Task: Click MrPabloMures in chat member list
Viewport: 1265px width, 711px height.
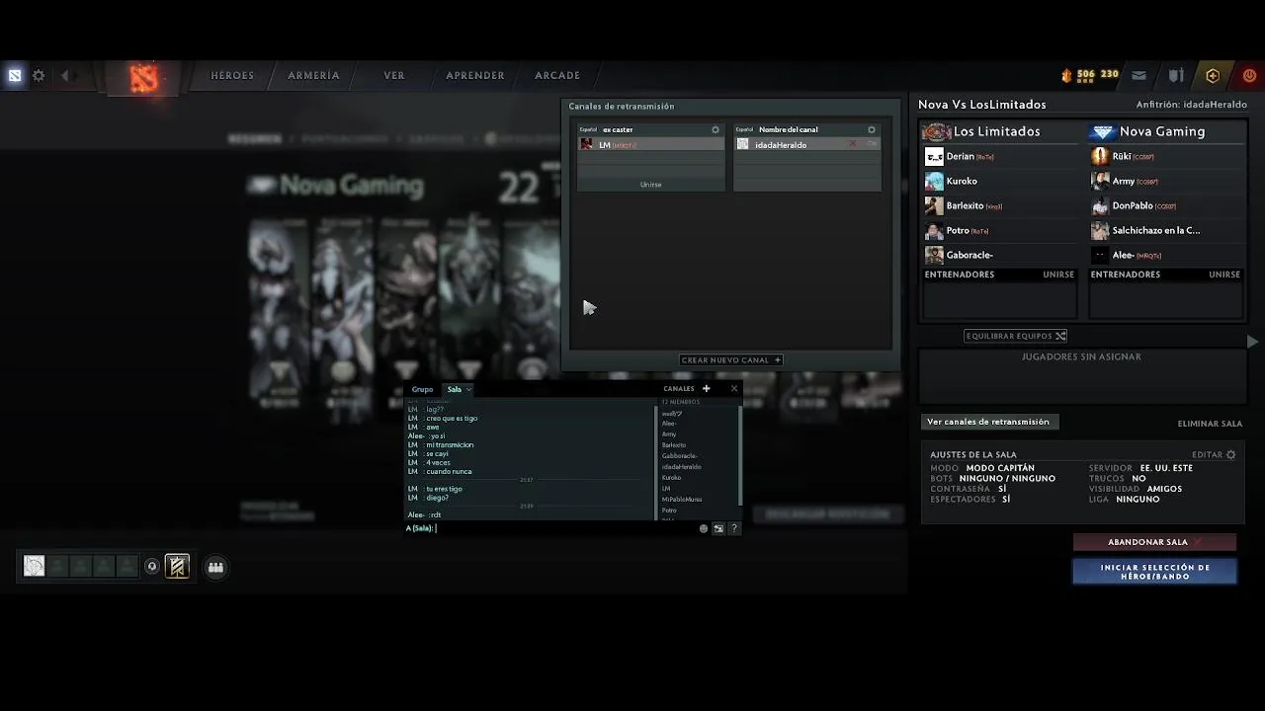Action: (682, 500)
